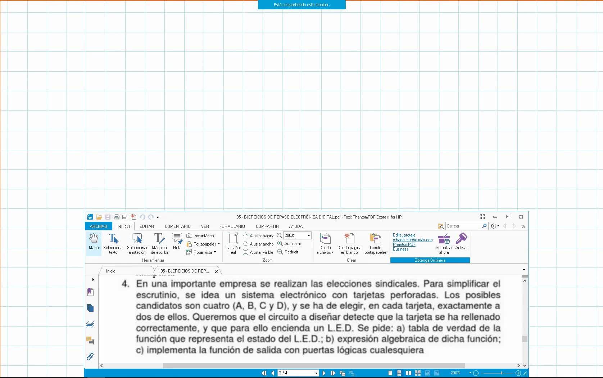This screenshot has width=603, height=378.
Task: Expand the Rotar vista dropdown
Action: (x=215, y=252)
